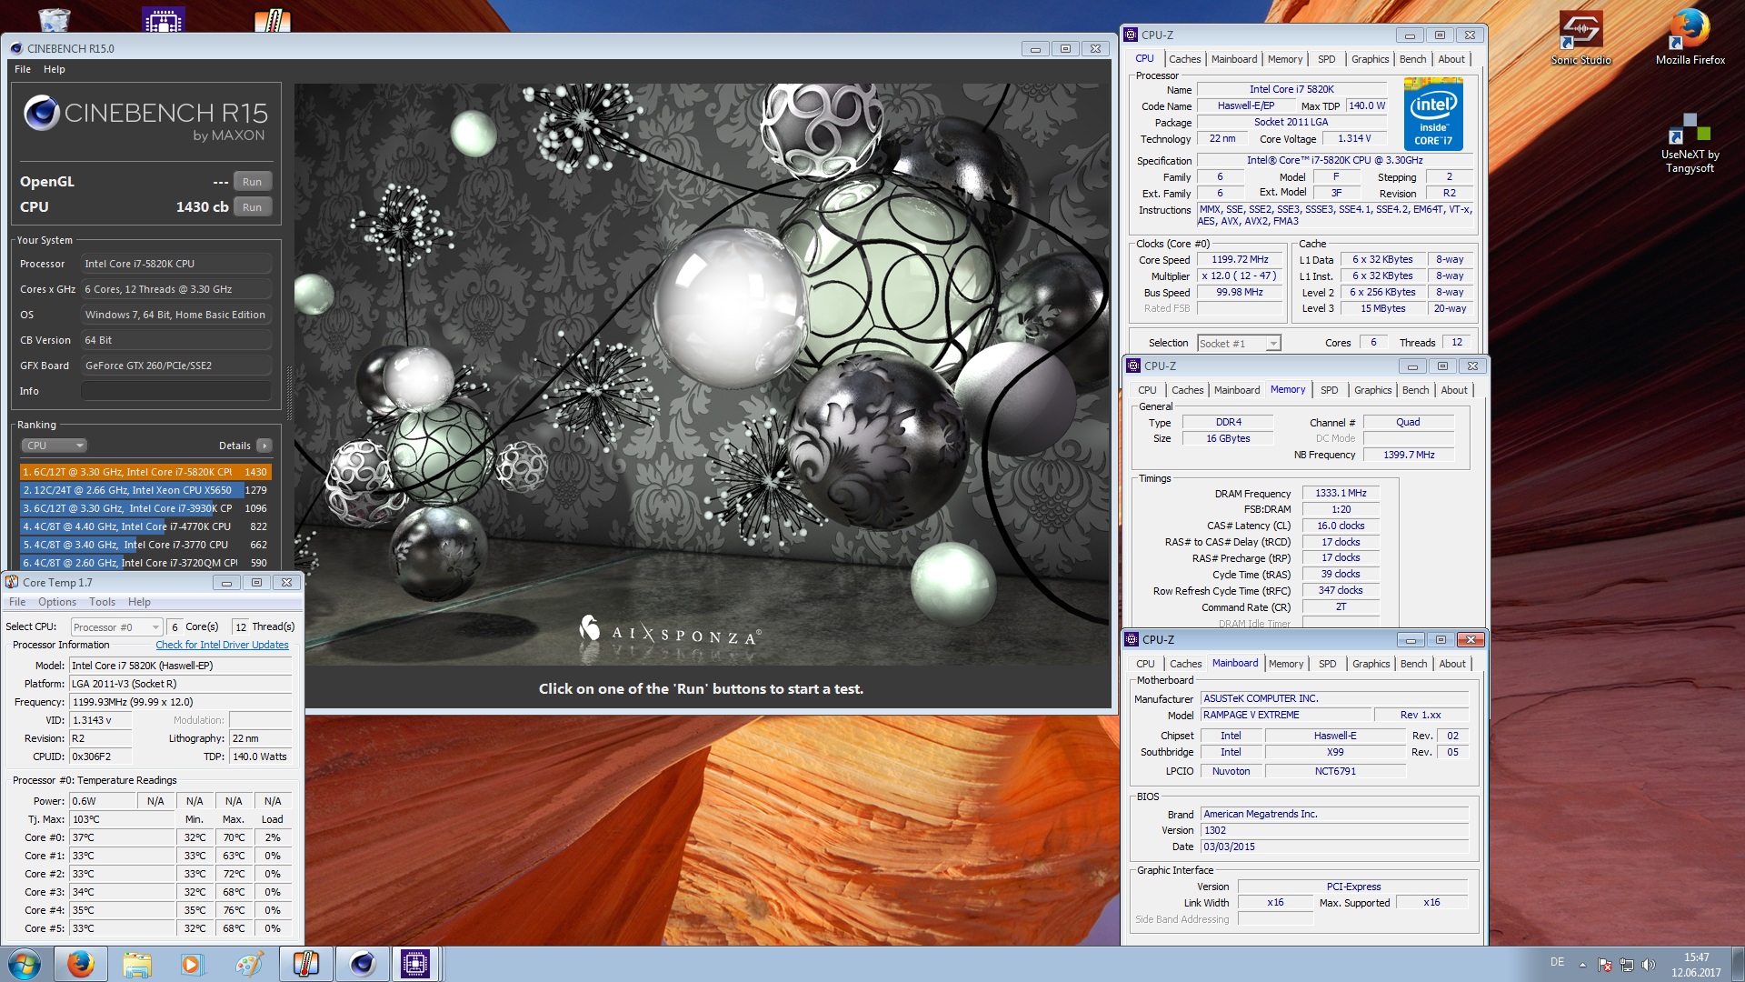Click the Action Center flag icon

(x=1605, y=964)
